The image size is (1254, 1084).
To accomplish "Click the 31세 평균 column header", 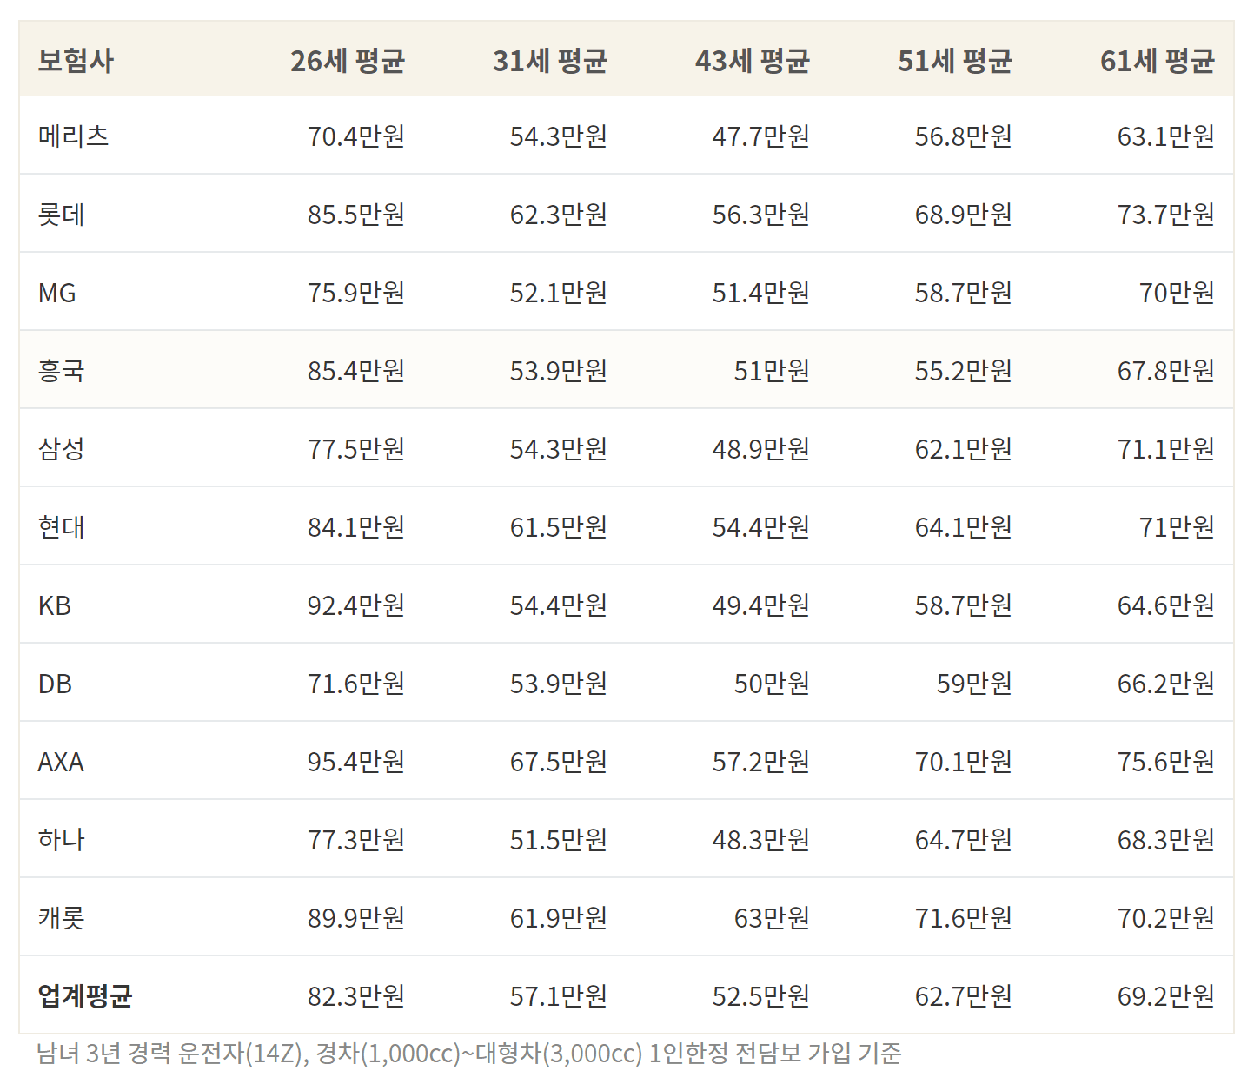I will tap(551, 60).
